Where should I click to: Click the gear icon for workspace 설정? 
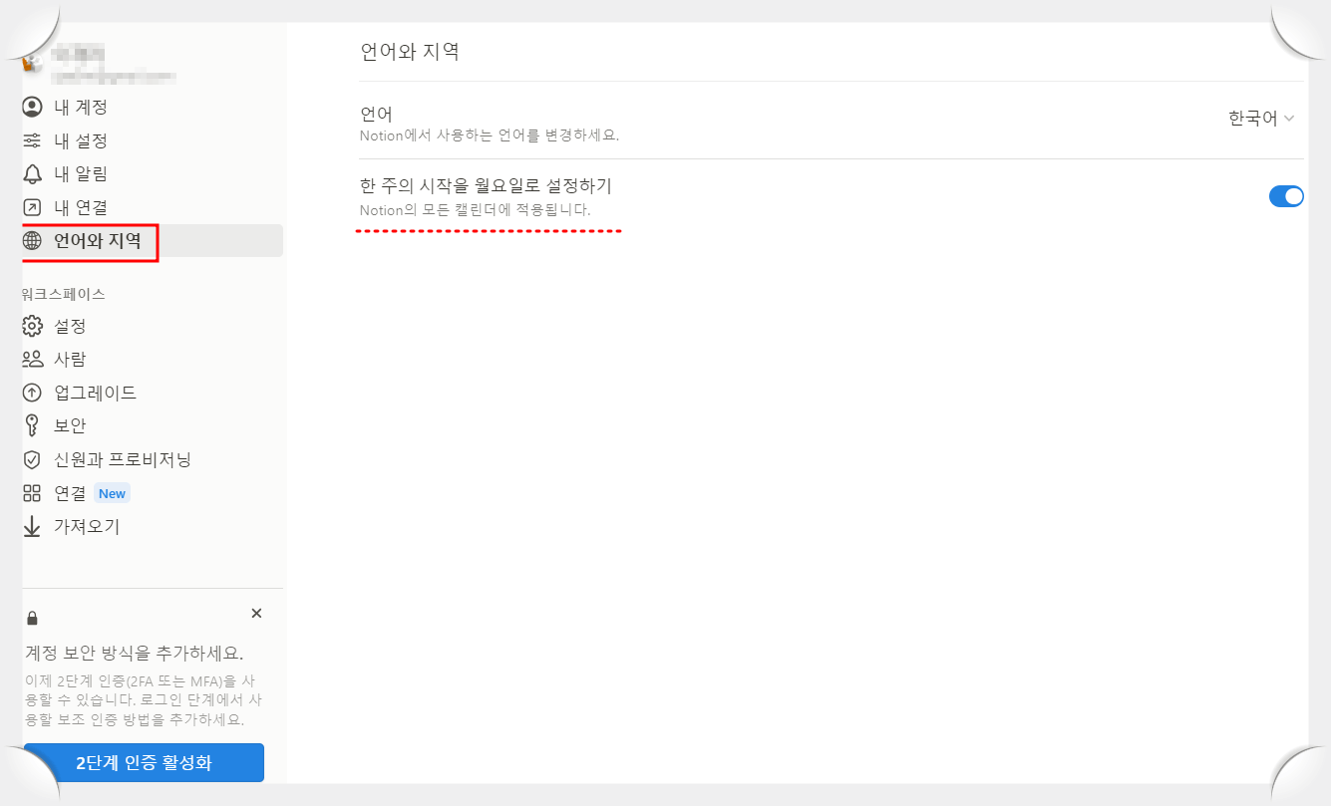31,326
